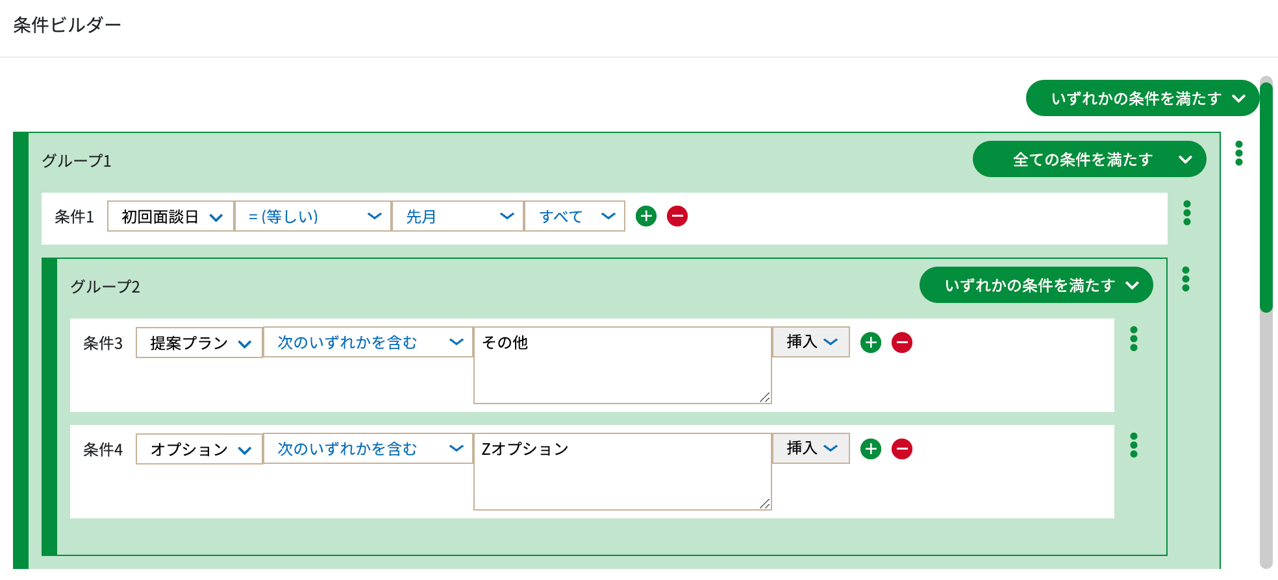The height and width of the screenshot is (580, 1278).
Task: Open the three-dot menu for グループ2
Action: (1186, 279)
